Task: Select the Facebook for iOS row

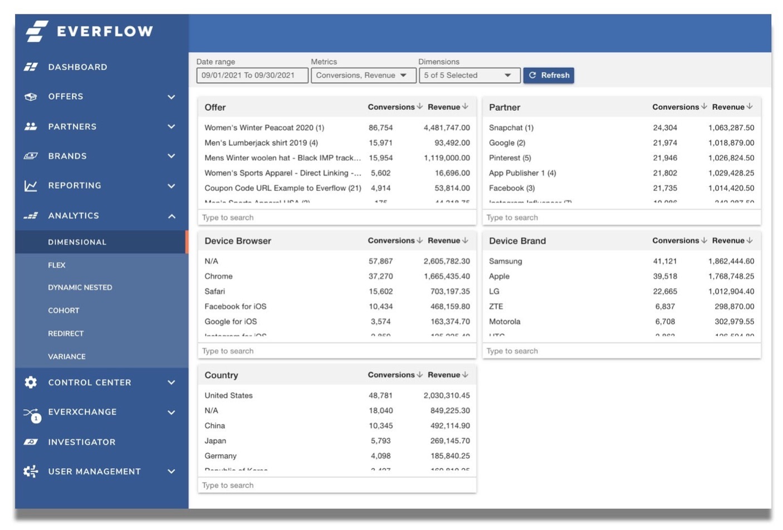Action: coord(337,306)
